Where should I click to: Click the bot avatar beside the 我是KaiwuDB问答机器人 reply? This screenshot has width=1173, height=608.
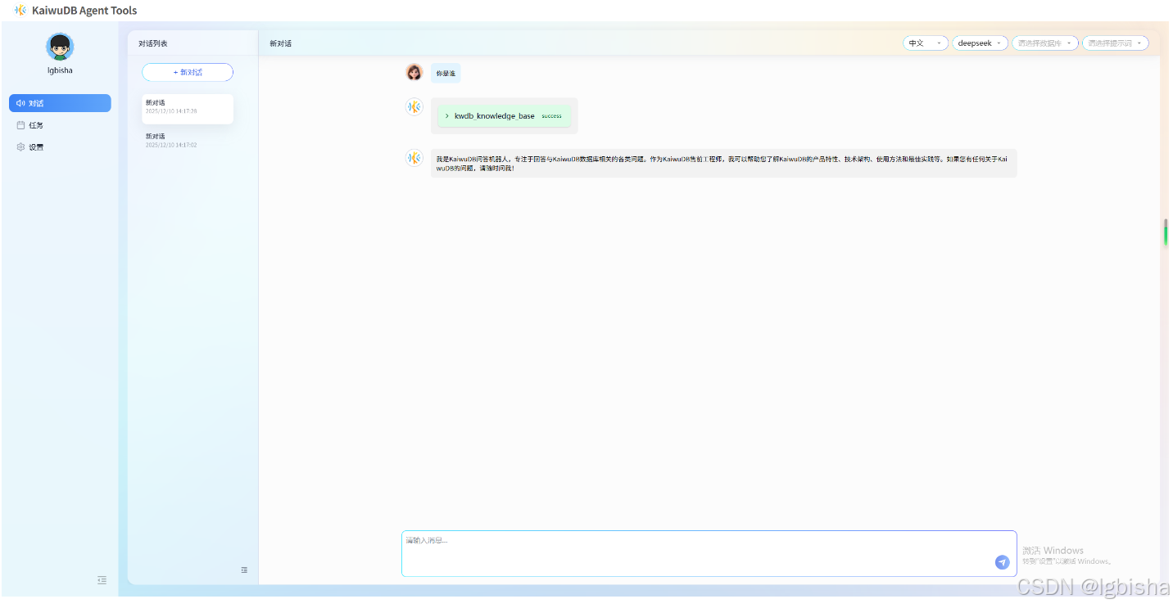click(x=414, y=158)
